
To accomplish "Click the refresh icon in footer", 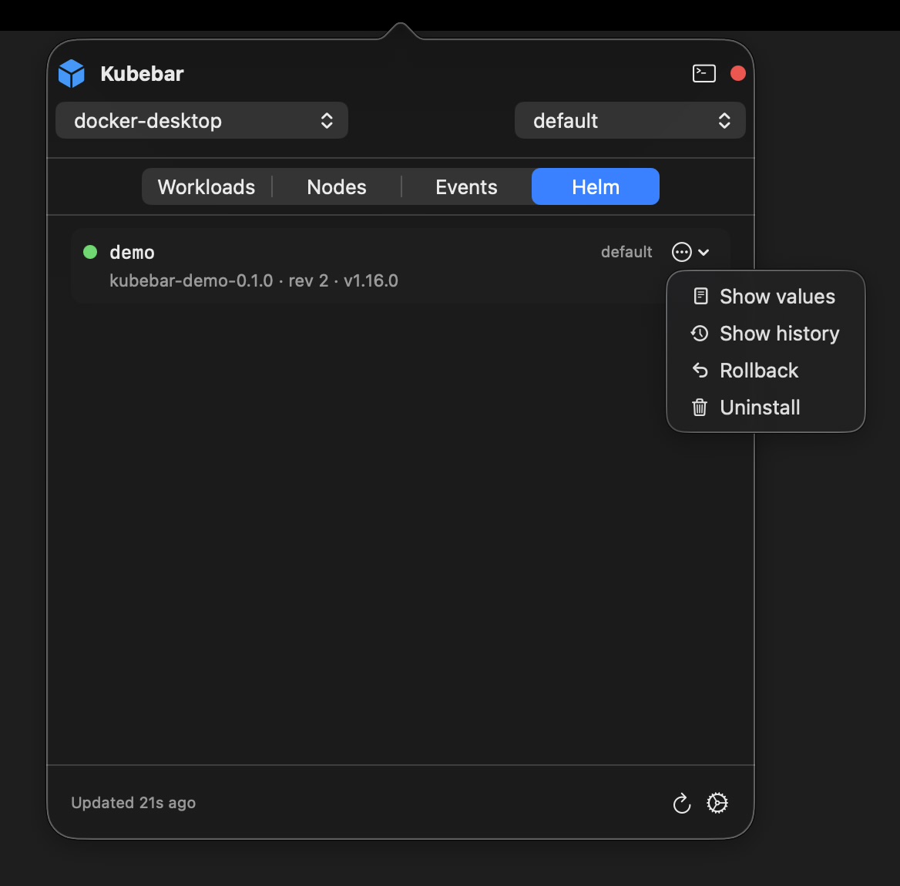I will [x=681, y=803].
